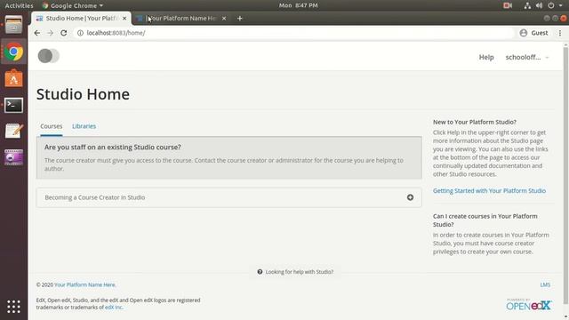
Task: Switch to the Libraries tab
Action: coord(84,126)
